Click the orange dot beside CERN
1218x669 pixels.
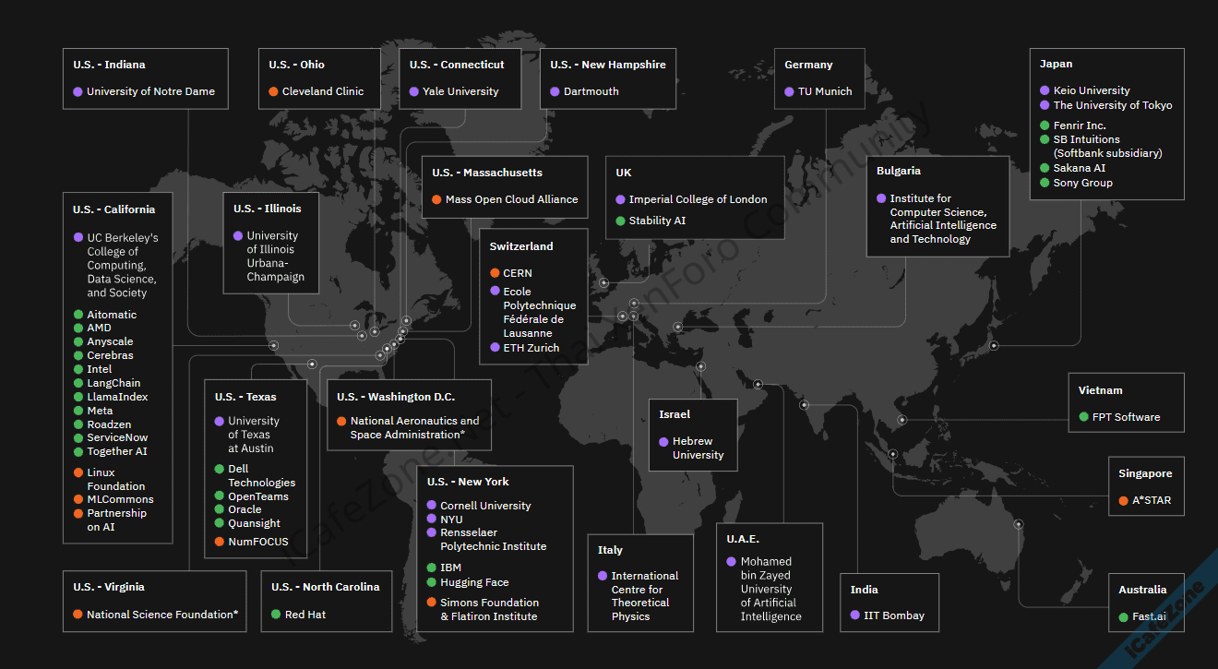tap(496, 273)
